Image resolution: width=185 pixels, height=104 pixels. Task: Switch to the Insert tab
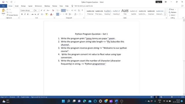click(x=17, y=6)
